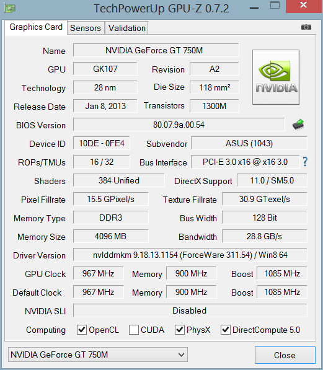Click the Name field showing GT 750M
Screen dimensions: 323x370
(x=156, y=50)
